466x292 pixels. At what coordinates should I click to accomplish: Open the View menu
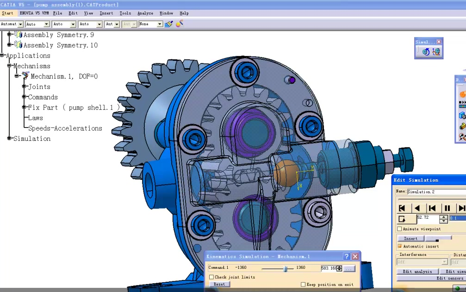[88, 13]
